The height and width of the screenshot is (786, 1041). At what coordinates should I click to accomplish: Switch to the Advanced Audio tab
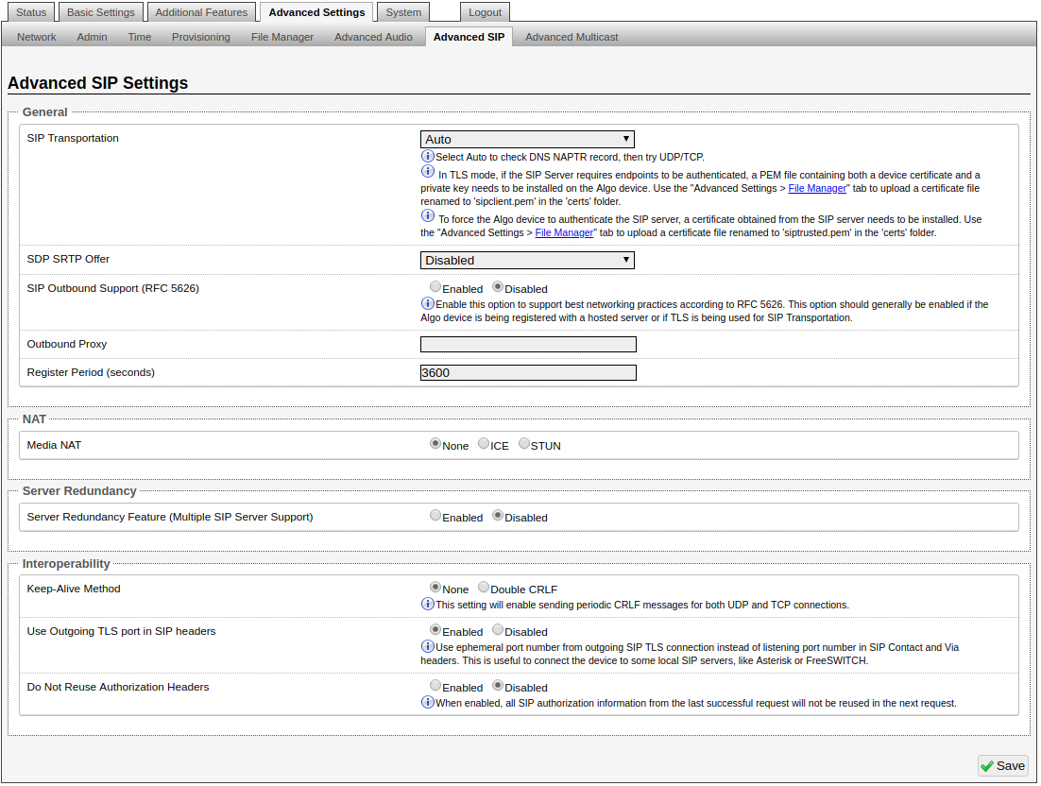click(x=373, y=37)
